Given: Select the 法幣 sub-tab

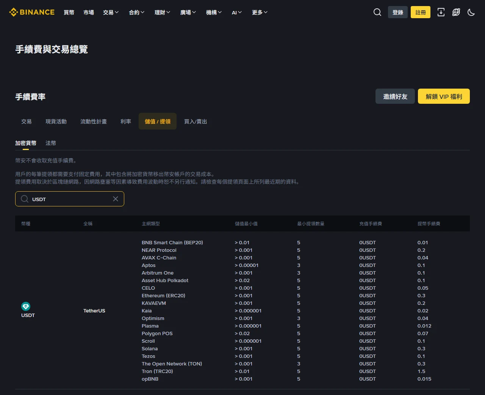Looking at the screenshot, I should point(51,143).
